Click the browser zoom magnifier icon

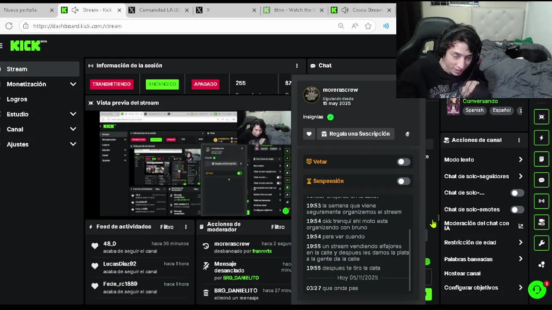(341, 26)
